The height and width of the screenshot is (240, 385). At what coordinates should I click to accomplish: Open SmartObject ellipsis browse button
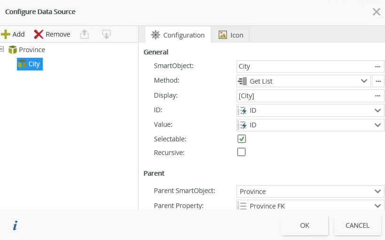[x=377, y=66]
